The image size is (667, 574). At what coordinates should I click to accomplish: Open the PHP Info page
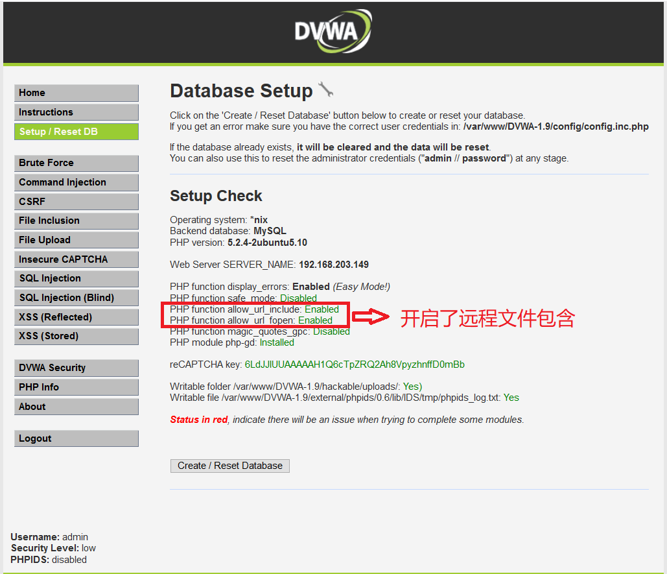coord(76,387)
